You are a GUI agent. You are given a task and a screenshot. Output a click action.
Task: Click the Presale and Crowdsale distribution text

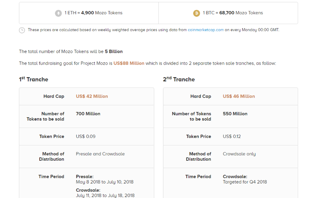click(x=100, y=154)
